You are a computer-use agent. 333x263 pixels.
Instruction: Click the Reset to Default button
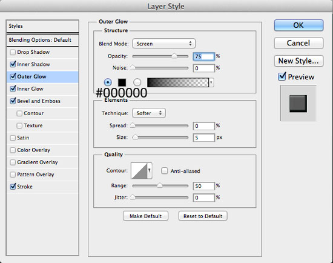(203, 216)
